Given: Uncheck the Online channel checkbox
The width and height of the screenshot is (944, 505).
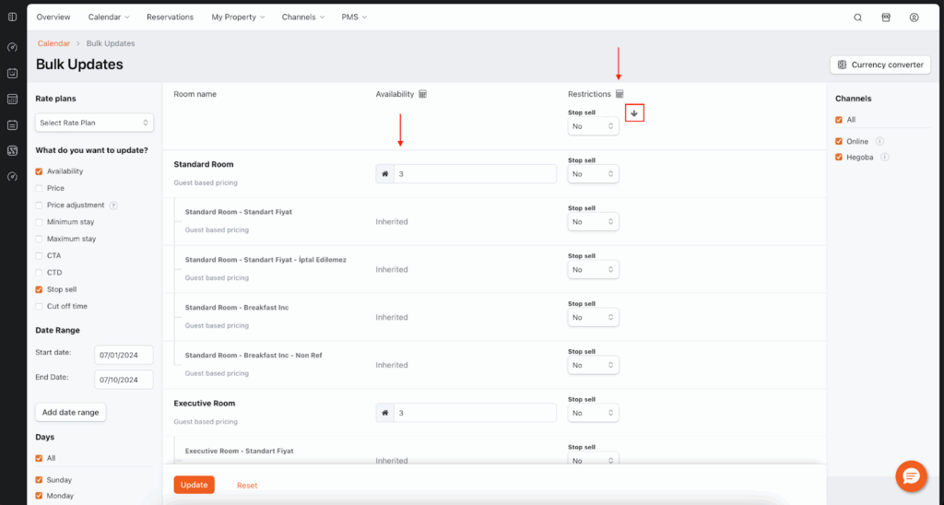Looking at the screenshot, I should (x=838, y=142).
